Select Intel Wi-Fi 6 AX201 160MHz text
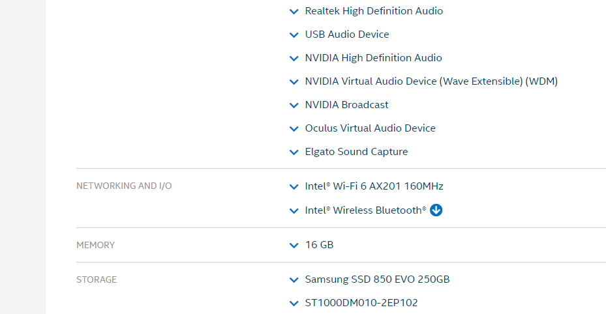The image size is (606, 314). point(374,186)
